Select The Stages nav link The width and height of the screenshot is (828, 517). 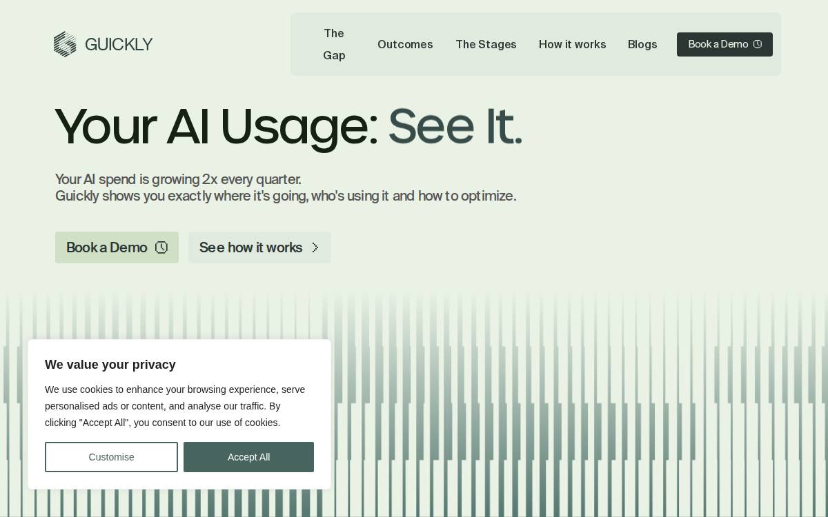pyautogui.click(x=486, y=44)
